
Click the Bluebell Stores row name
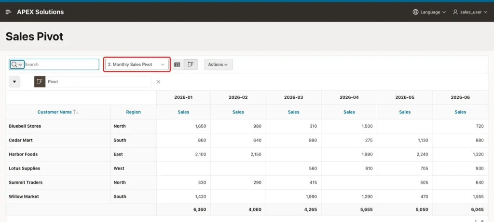[x=25, y=126]
